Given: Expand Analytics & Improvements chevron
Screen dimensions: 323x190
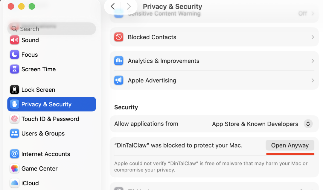Looking at the screenshot, I should (313, 61).
